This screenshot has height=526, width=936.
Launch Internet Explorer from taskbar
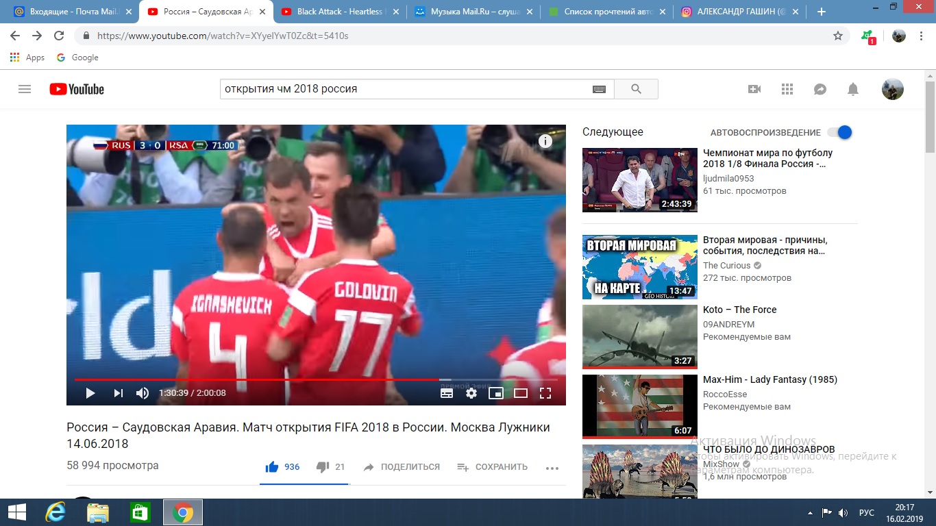pos(56,512)
